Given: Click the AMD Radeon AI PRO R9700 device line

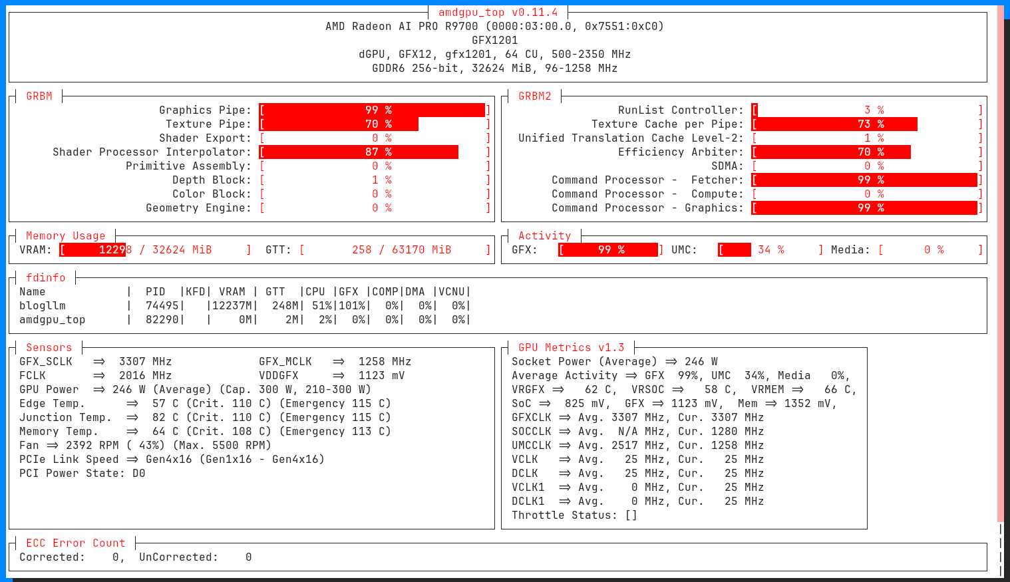Looking at the screenshot, I should click(494, 26).
